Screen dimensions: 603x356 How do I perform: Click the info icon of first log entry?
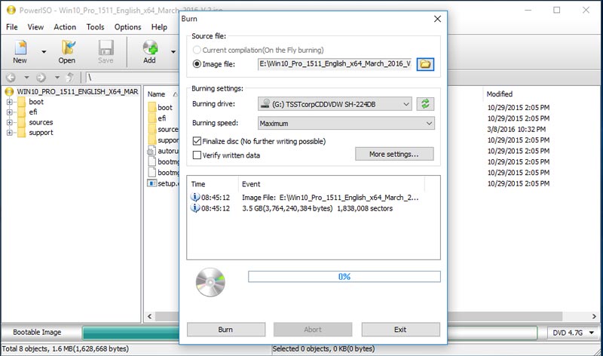point(195,197)
